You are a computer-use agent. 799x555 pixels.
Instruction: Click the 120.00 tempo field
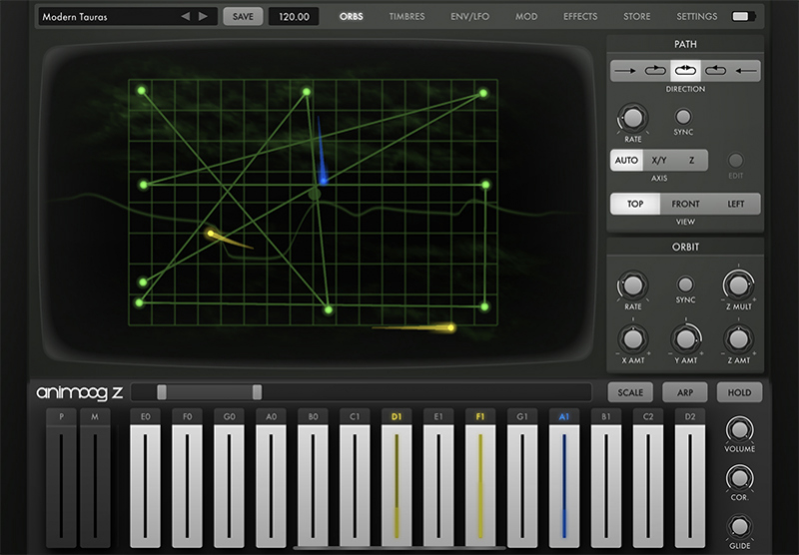click(294, 17)
